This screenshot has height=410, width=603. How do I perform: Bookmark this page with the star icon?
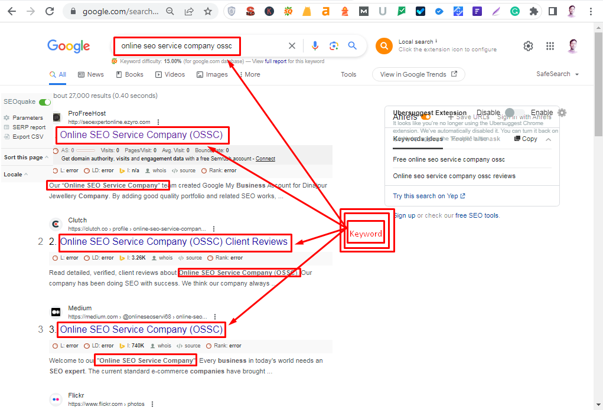(x=208, y=12)
